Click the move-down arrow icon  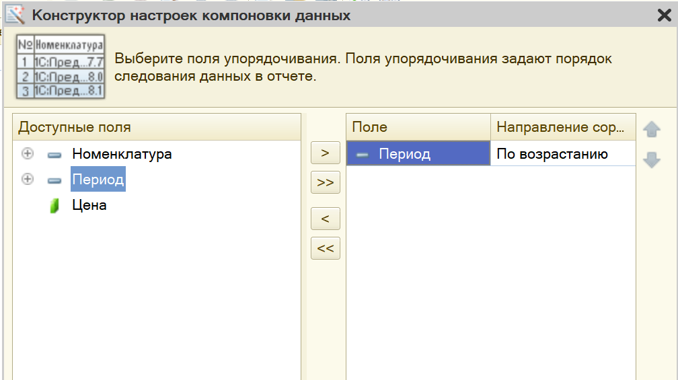click(x=651, y=159)
